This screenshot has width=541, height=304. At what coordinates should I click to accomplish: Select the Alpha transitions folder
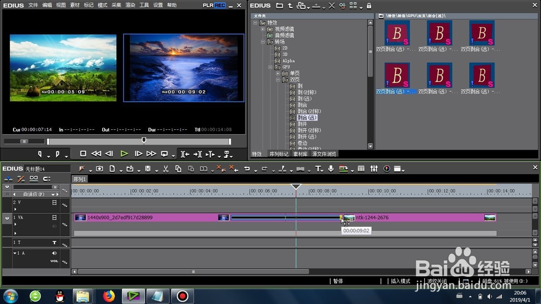click(288, 61)
